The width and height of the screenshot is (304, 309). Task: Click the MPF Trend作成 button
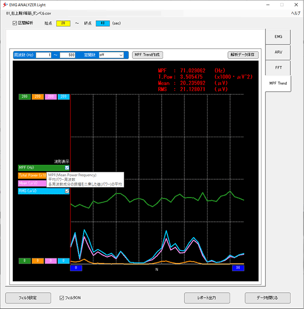147,55
